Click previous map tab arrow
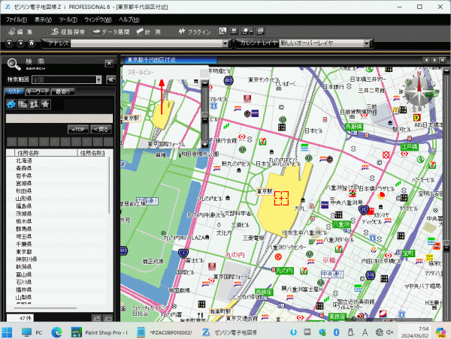Screen dimensions: 451x339 point(426,60)
